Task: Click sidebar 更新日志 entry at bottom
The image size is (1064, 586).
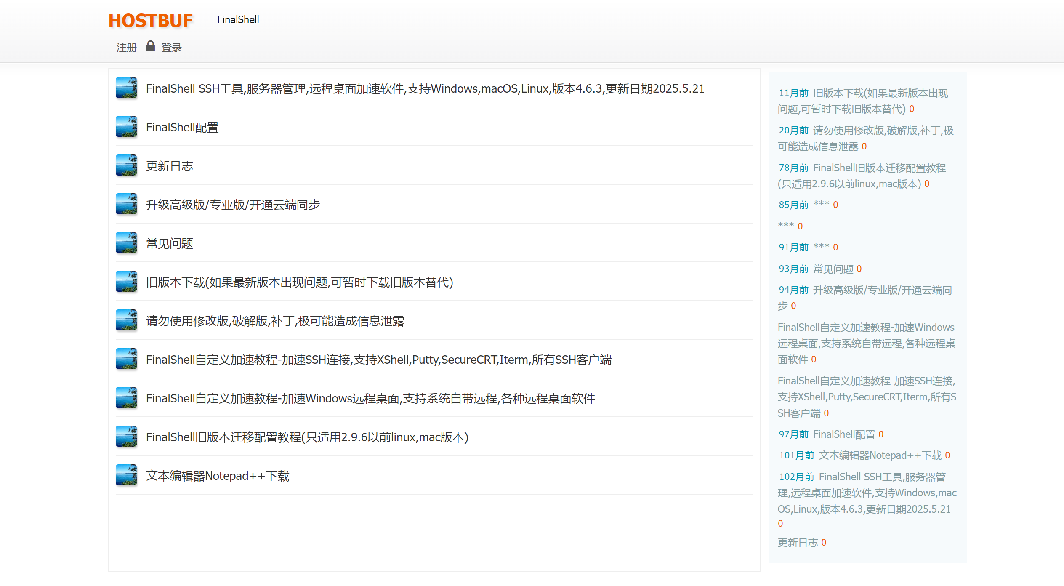Action: (798, 543)
